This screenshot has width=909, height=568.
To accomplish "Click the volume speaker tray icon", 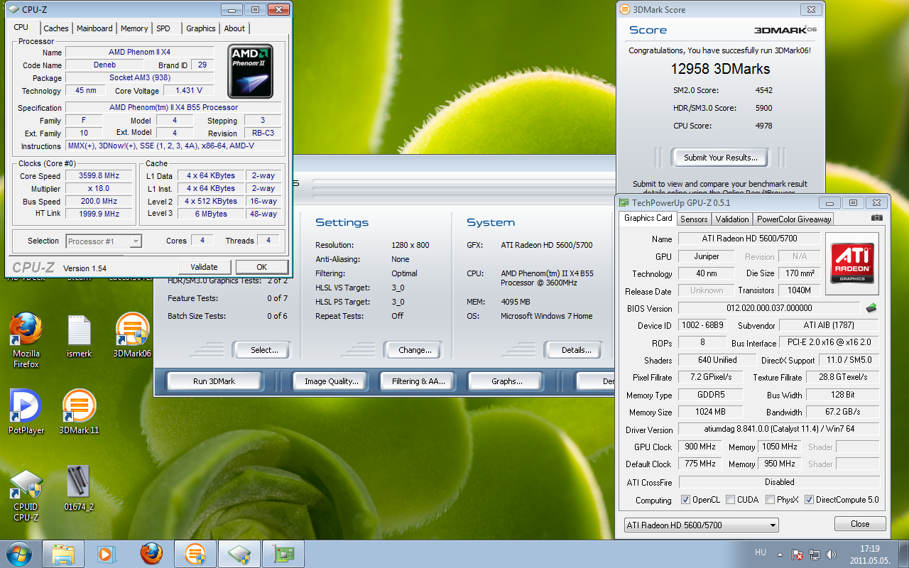I will click(x=831, y=554).
